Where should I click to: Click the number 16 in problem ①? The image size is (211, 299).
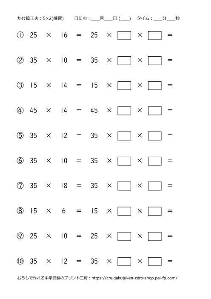[x=64, y=35]
